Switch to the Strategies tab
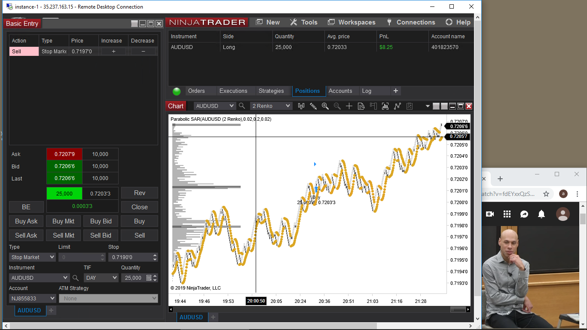This screenshot has width=587, height=330. tap(271, 91)
